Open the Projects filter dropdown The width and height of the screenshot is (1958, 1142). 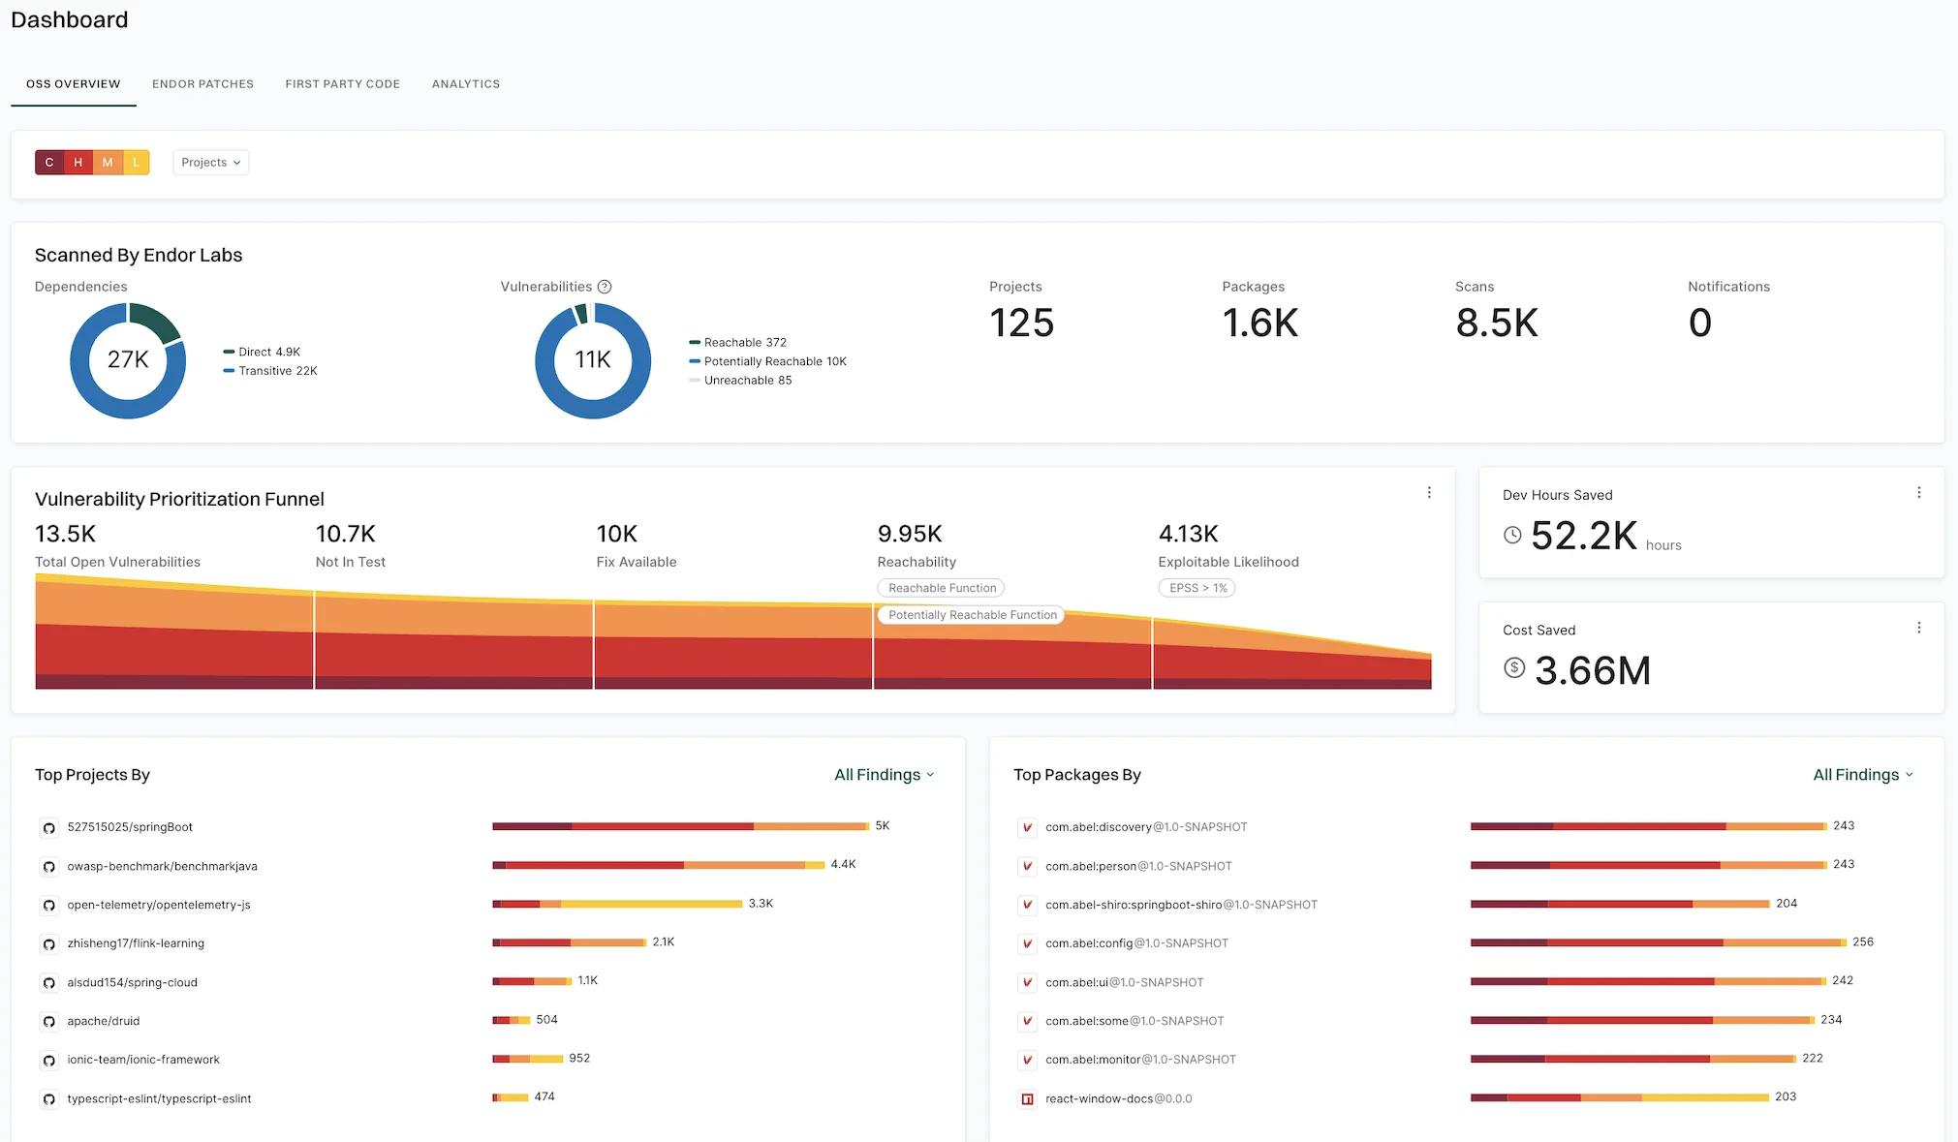[210, 162]
